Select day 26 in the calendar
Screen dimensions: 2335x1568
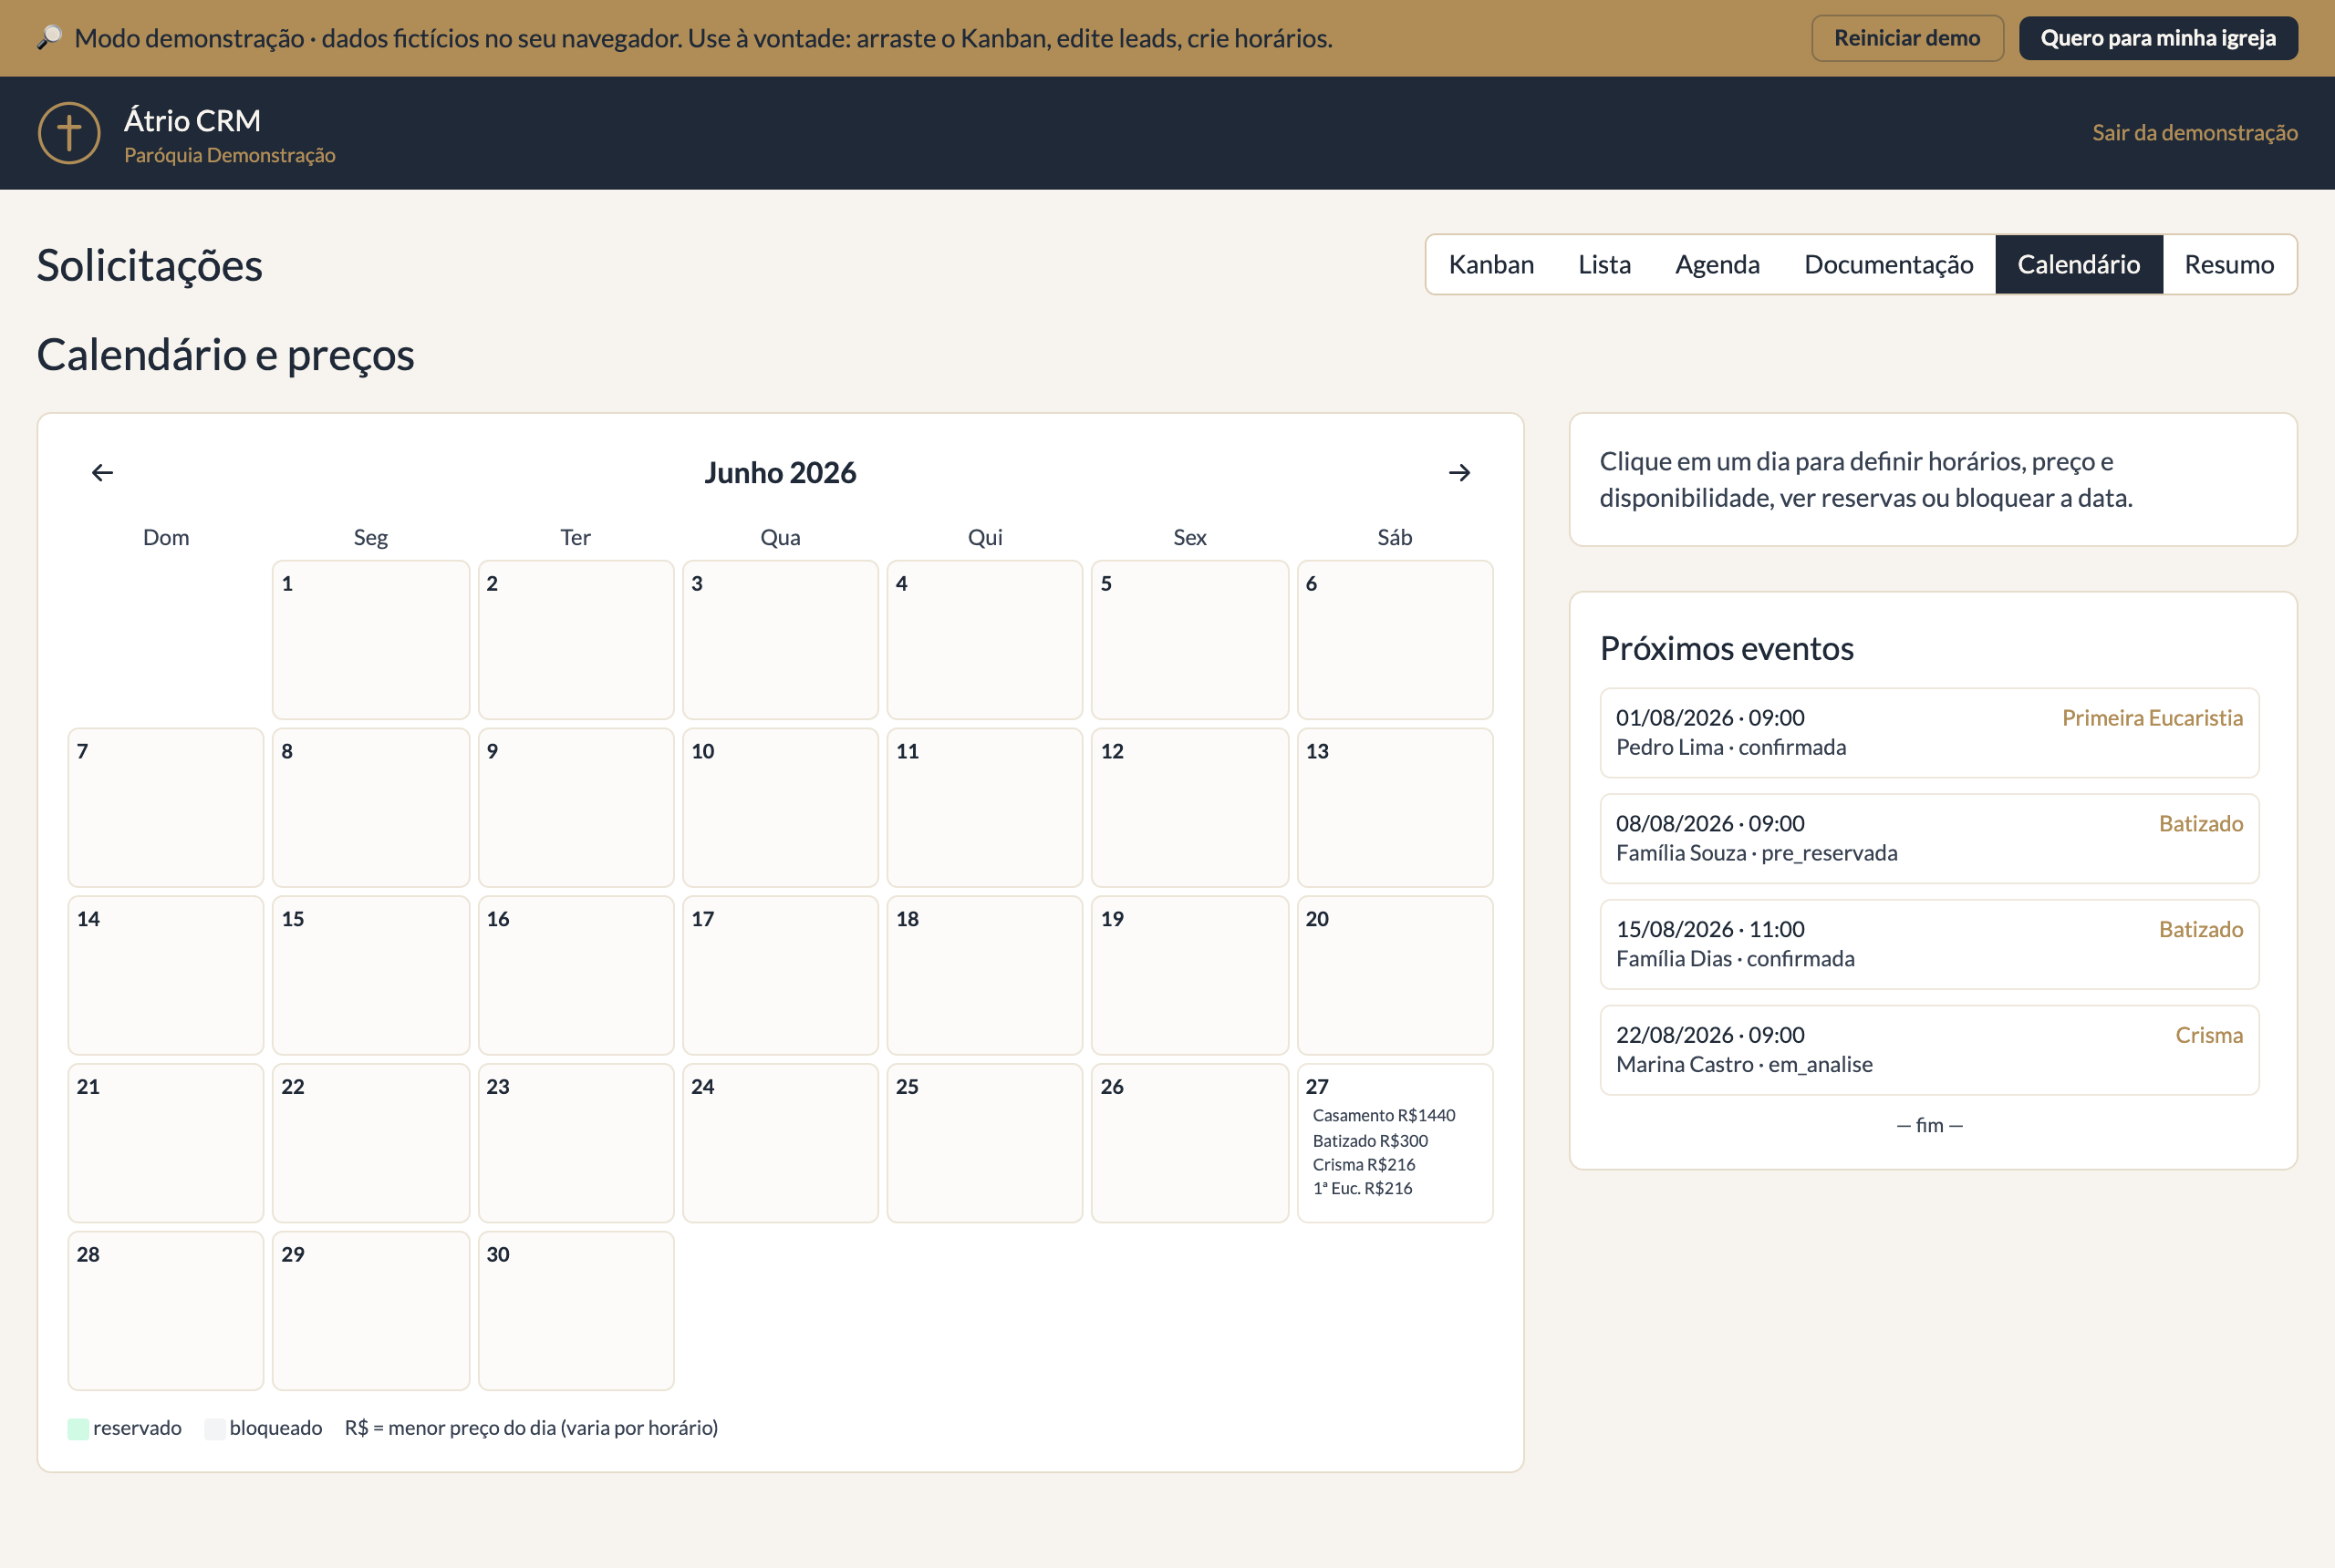coord(1189,1143)
